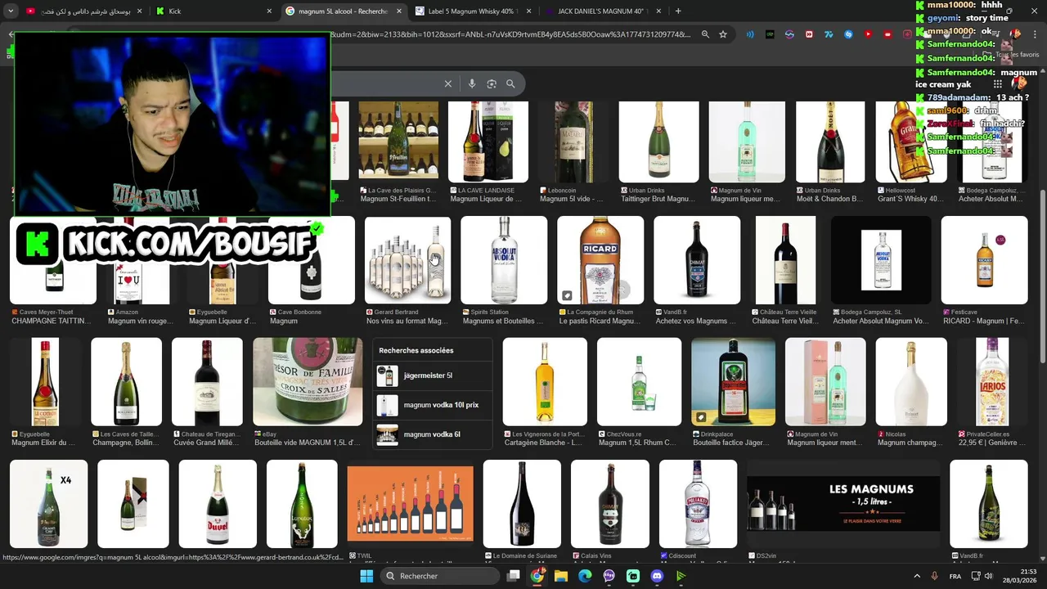Clear the Google search box with X
Image resolution: width=1047 pixels, height=589 pixels.
(x=447, y=83)
